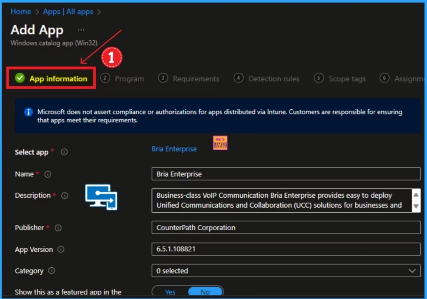Open the Assignments step tab
The height and width of the screenshot is (299, 427).
[x=402, y=78]
